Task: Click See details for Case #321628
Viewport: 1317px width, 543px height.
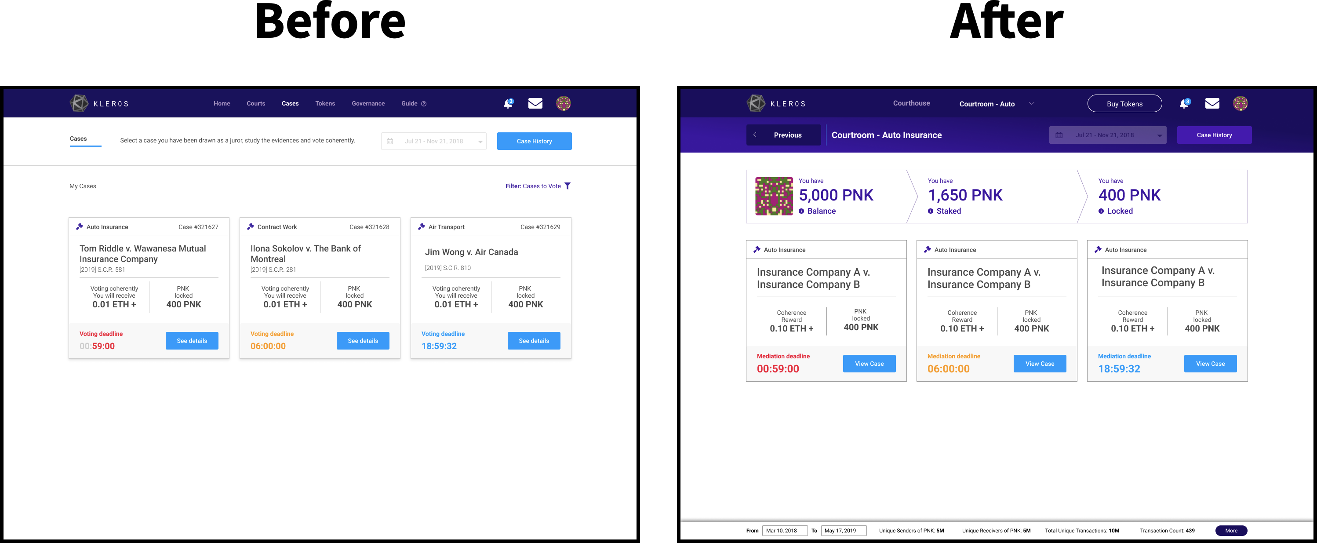Action: [363, 341]
